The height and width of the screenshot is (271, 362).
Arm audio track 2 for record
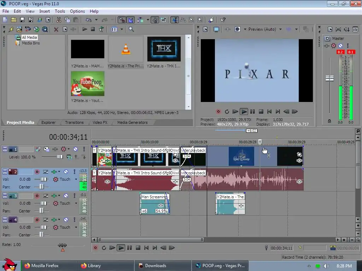(x=37, y=172)
